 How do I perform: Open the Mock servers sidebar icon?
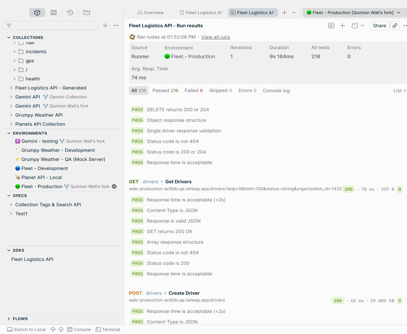(54, 13)
